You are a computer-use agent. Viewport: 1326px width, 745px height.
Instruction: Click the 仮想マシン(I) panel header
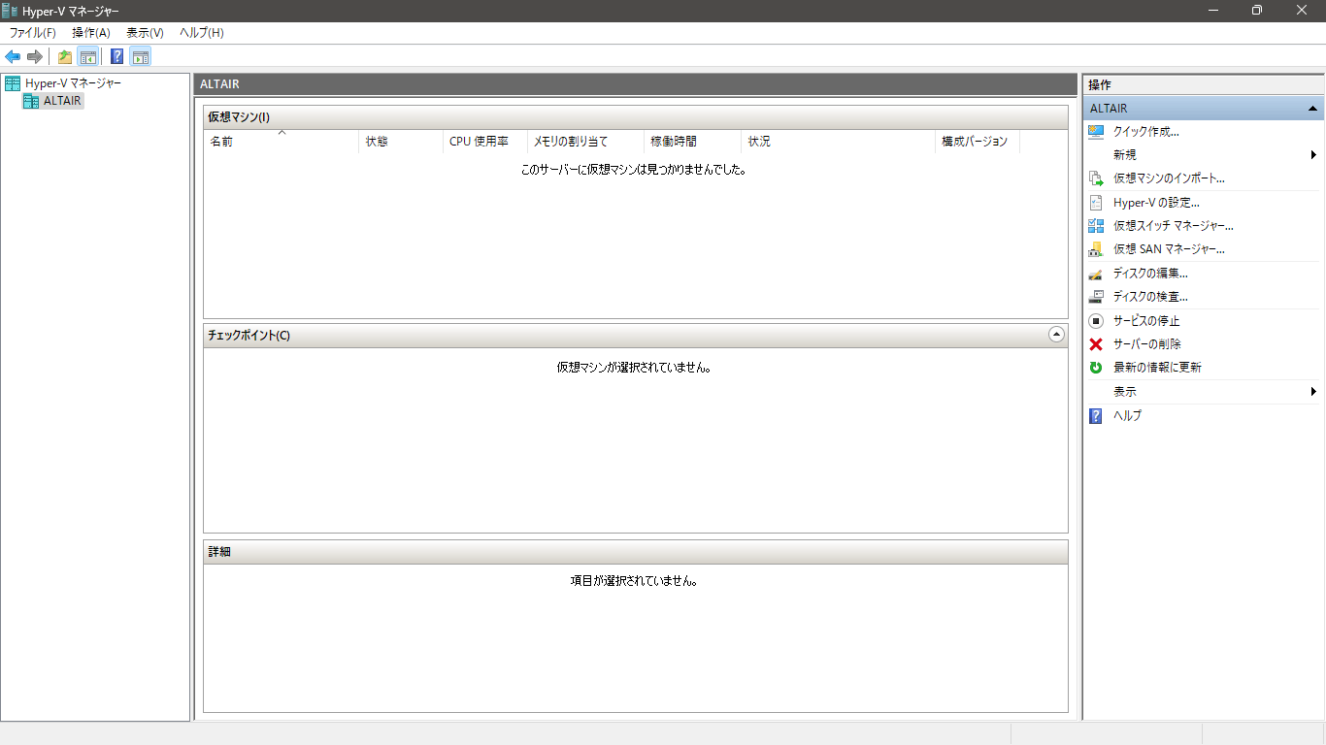point(636,117)
